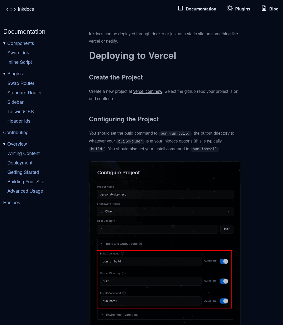The width and height of the screenshot is (283, 325).
Task: Open Getting Started in sidebar
Action: [x=23, y=172]
